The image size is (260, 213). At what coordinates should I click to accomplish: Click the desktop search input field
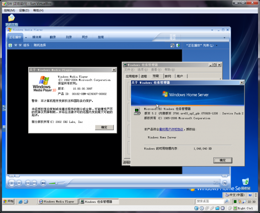(210, 201)
